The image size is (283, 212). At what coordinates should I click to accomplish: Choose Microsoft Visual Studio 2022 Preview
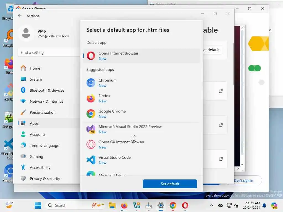point(142,129)
